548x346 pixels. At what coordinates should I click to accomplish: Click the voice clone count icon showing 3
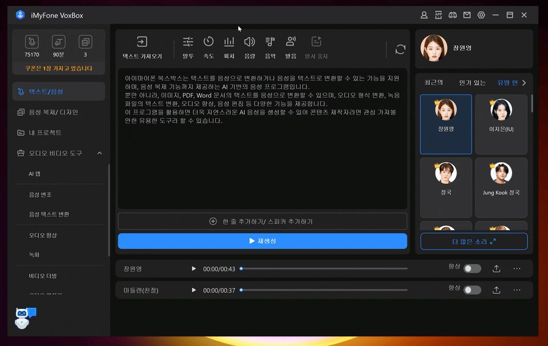pyautogui.click(x=85, y=42)
